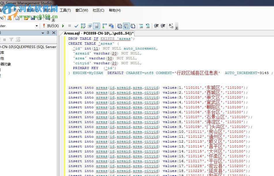Toggle the results pane display
The width and height of the screenshot is (274, 176).
96,26
